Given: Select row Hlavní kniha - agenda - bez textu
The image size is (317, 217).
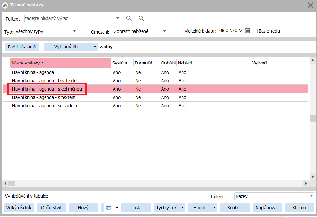Looking at the screenshot, I should pyautogui.click(x=44, y=81).
